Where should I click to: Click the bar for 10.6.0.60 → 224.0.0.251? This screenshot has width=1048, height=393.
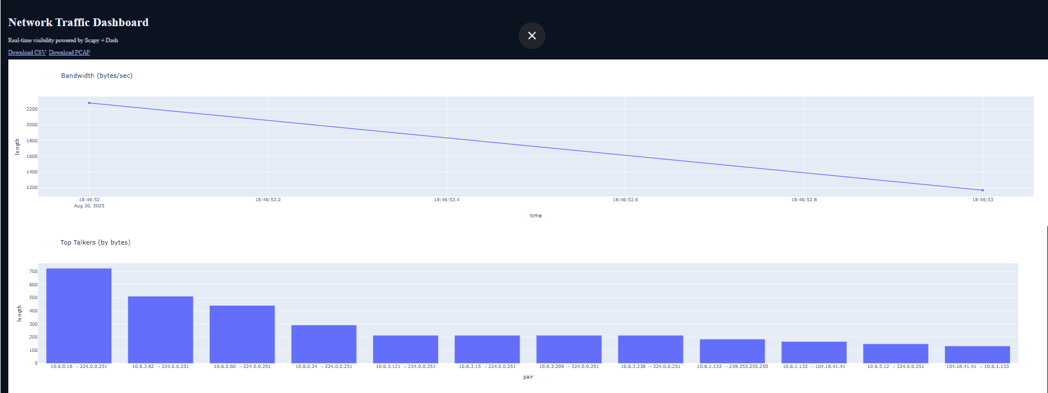[242, 334]
